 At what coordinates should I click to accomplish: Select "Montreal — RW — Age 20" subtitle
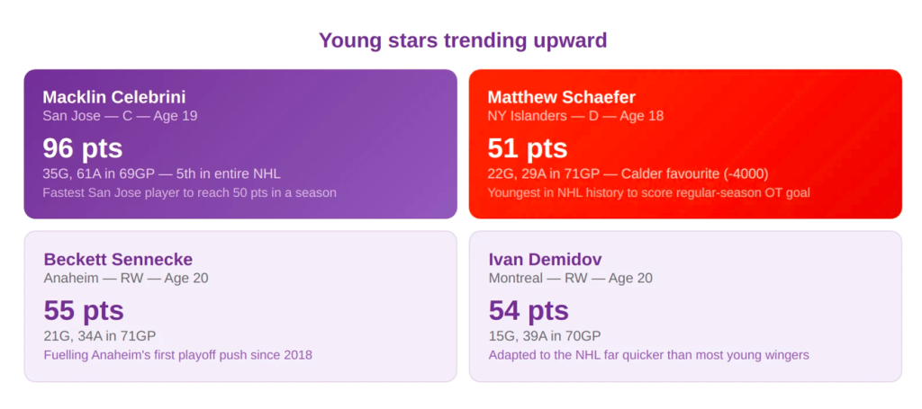coord(571,278)
